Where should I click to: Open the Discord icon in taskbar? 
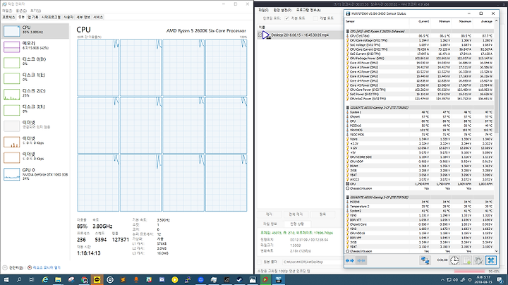click(x=162, y=280)
